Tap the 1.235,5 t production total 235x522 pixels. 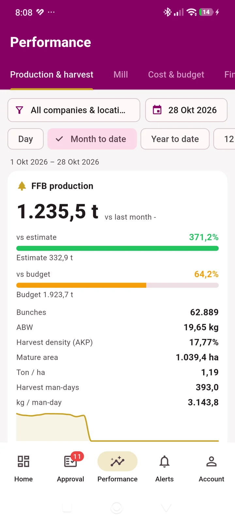point(58,211)
